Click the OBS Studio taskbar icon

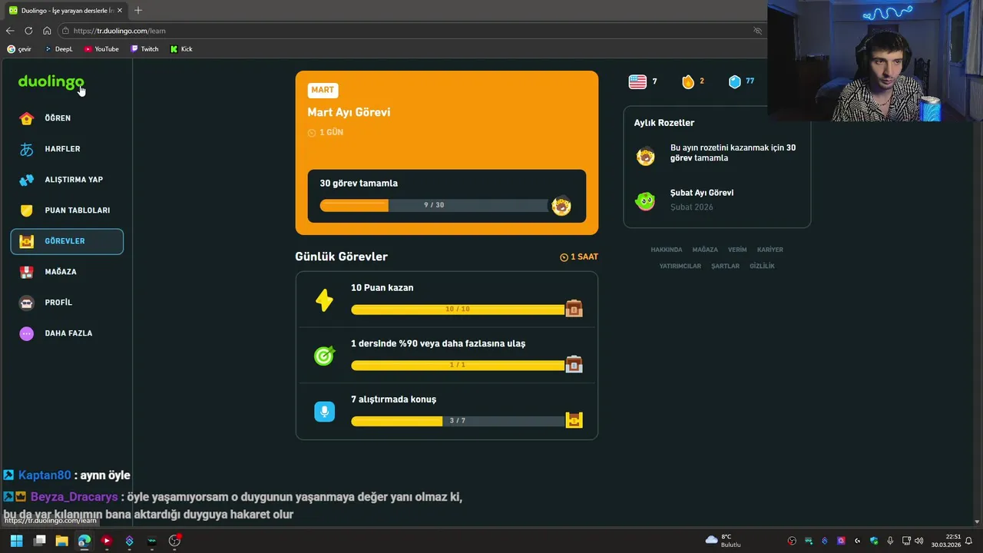click(174, 541)
